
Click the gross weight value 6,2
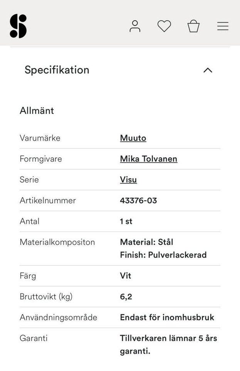pos(126,296)
